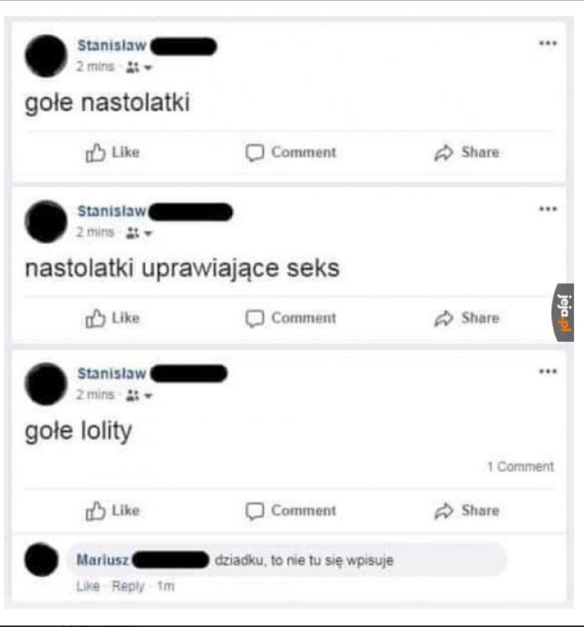The height and width of the screenshot is (627, 584).
Task: Click Reply under Mariusz's comment
Action: [128, 586]
